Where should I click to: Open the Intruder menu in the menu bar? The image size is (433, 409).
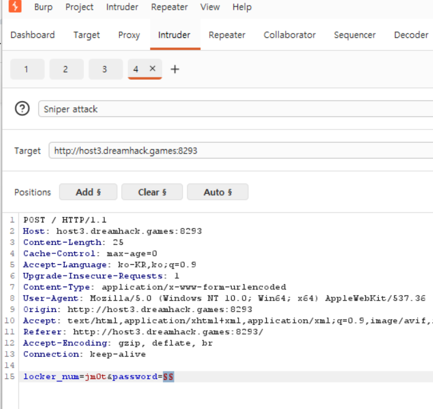point(122,7)
